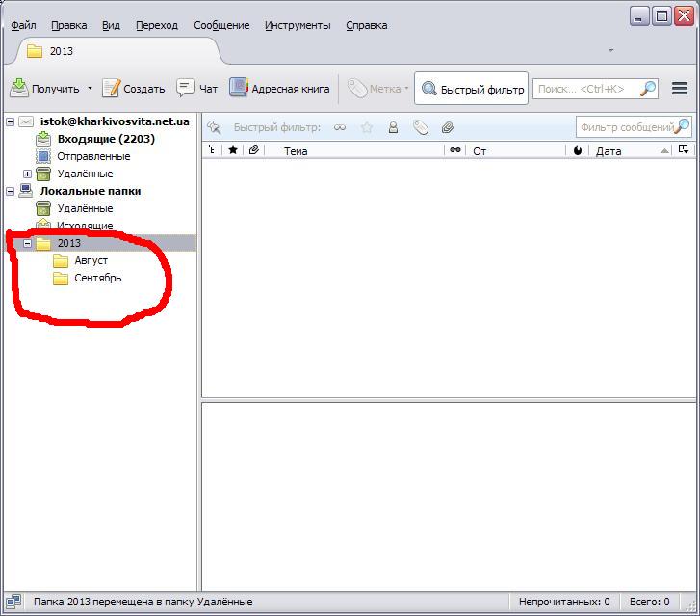
Task: Open the Входящие (2203) folder
Action: click(x=106, y=139)
